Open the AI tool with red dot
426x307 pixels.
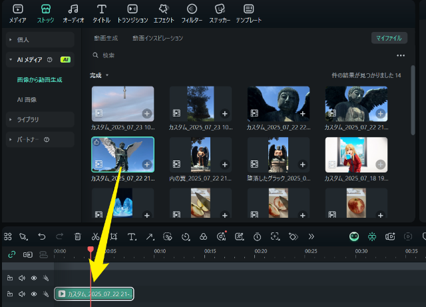point(222,236)
